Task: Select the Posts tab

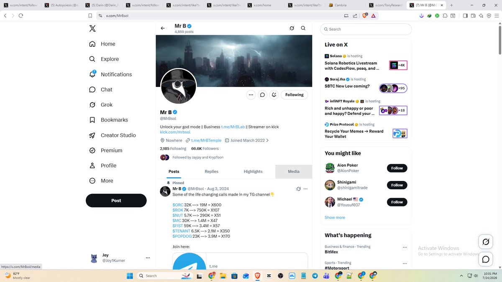Action: [174, 171]
